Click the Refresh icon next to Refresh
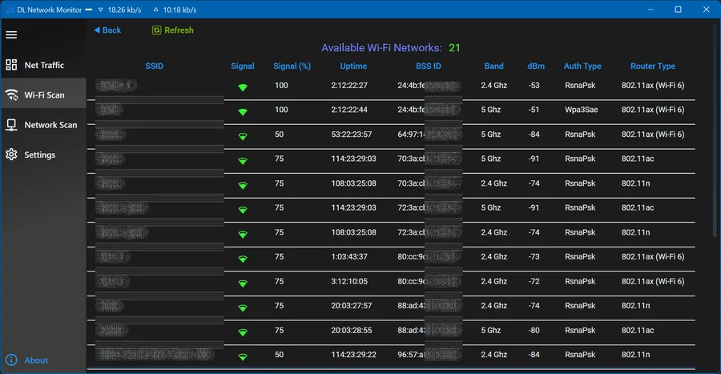Image resolution: width=721 pixels, height=374 pixels. [157, 30]
